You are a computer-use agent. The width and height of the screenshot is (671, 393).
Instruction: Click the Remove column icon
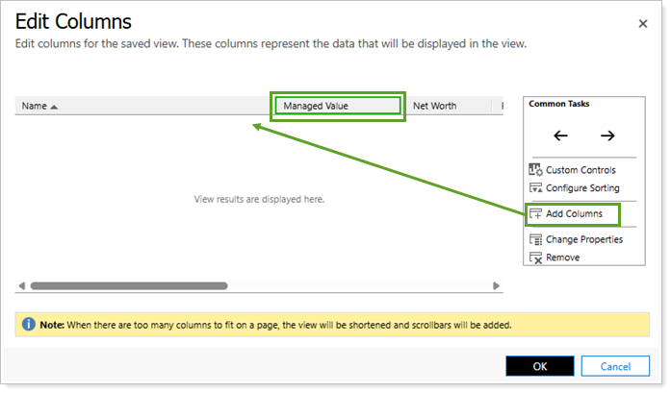click(x=536, y=258)
